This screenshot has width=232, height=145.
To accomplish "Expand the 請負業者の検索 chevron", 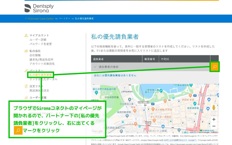I will [95, 67].
